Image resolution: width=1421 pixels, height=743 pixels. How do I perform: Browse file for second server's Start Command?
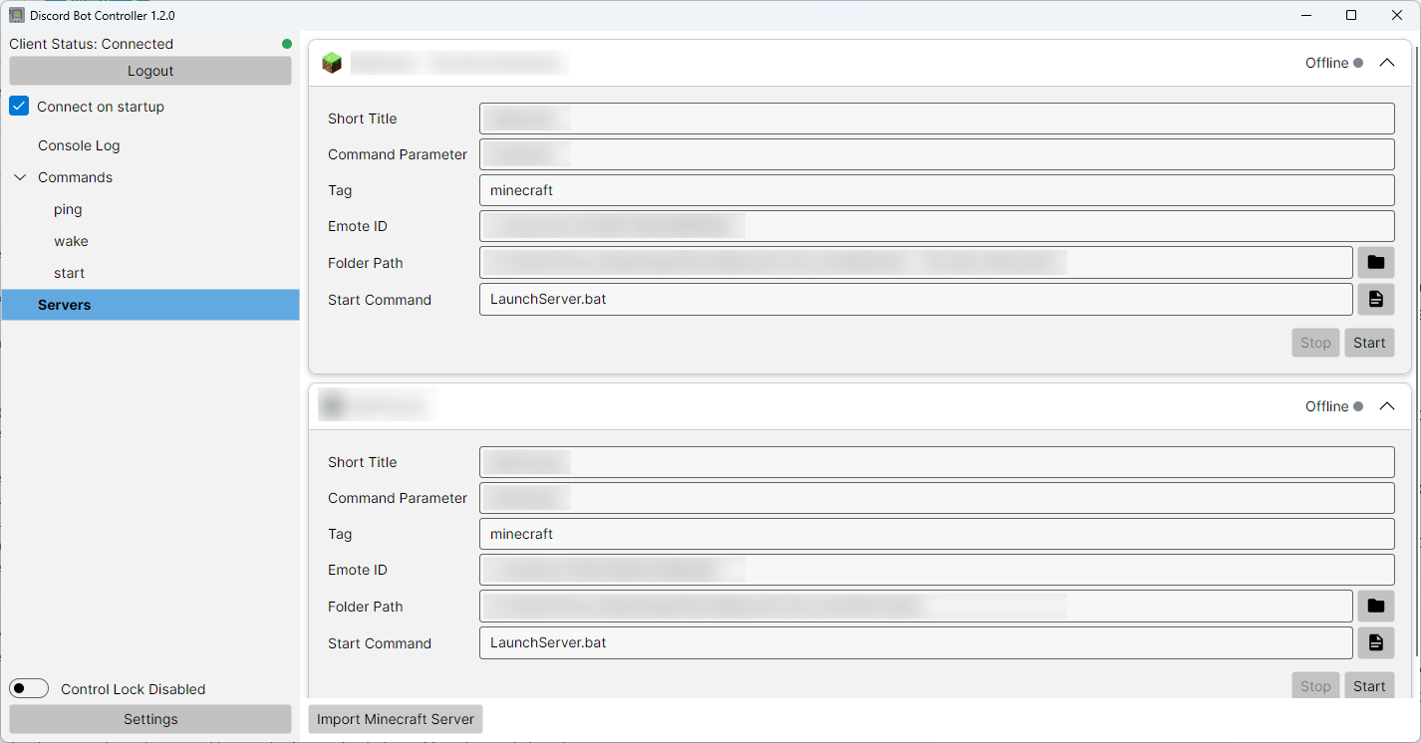1375,642
